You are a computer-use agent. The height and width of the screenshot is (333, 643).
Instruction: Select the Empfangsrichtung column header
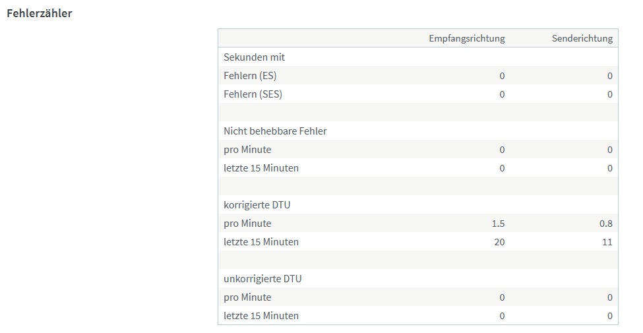coord(467,38)
